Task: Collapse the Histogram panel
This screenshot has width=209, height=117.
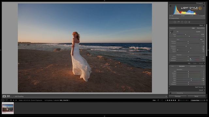Action: click(x=205, y=3)
